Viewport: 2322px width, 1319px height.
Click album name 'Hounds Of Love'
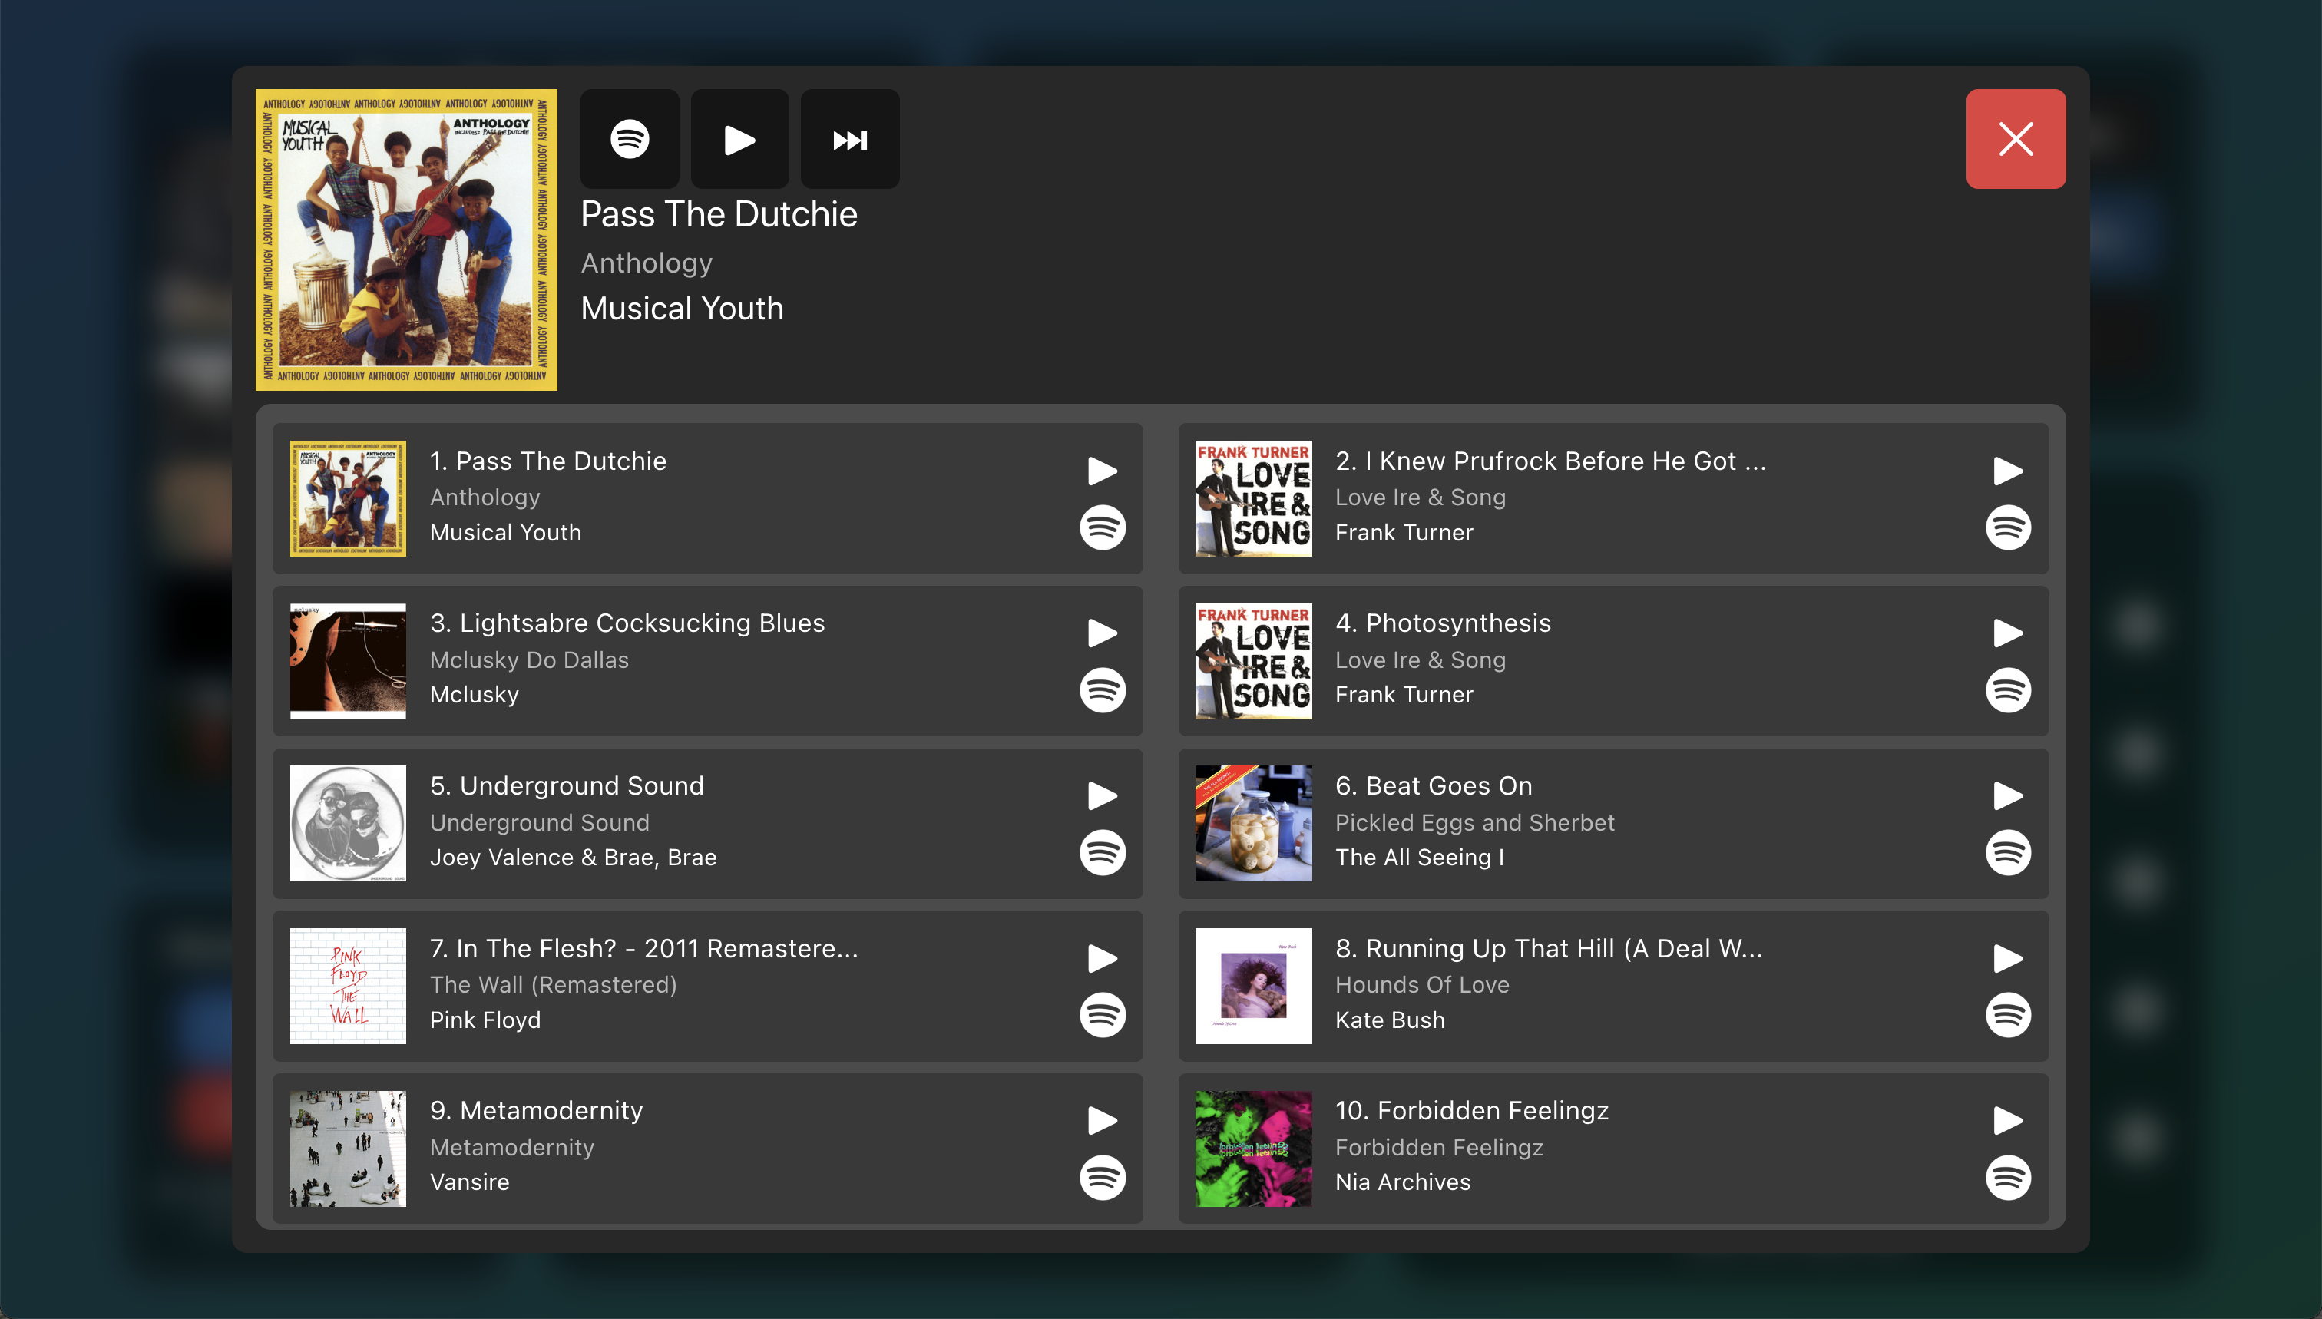(x=1422, y=985)
